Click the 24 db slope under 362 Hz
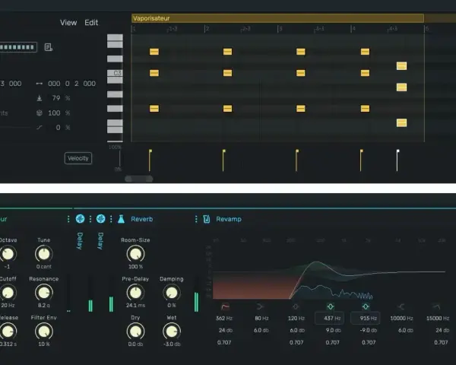 pos(226,330)
